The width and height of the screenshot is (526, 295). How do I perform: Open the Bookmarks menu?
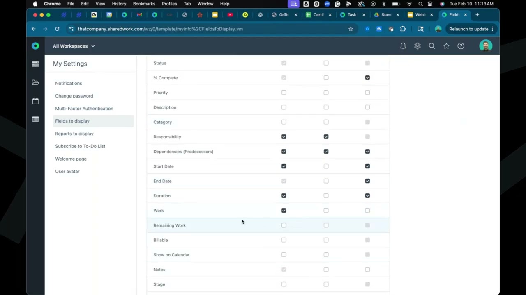coord(144,4)
